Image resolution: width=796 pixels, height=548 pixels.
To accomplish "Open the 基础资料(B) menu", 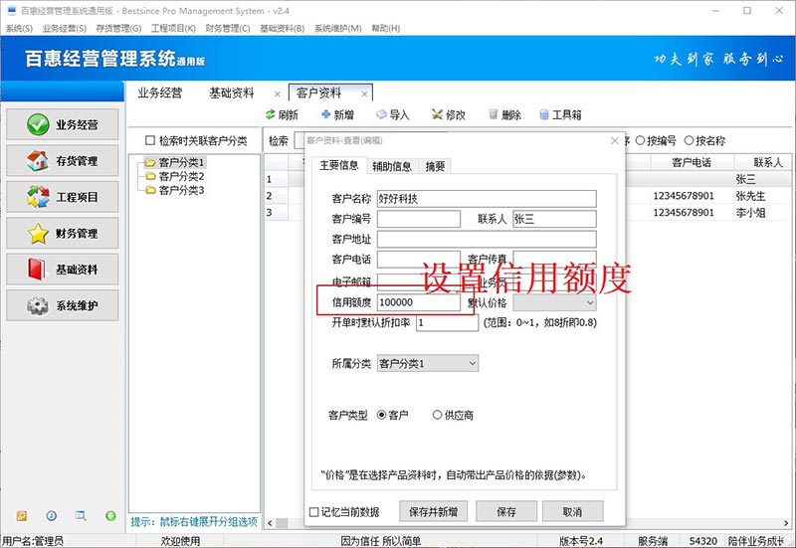I will coord(282,29).
